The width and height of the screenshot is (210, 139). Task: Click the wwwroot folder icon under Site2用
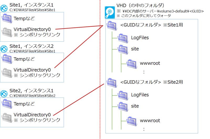coord(132,121)
